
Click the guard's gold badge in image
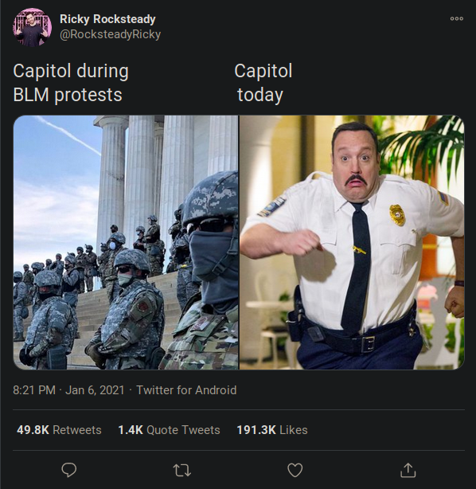pyautogui.click(x=397, y=215)
